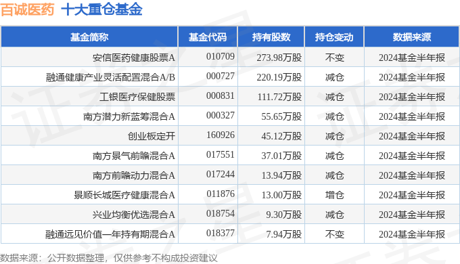Click the 减仓 cell for 兴业均衡优选混合A

pos(334,215)
